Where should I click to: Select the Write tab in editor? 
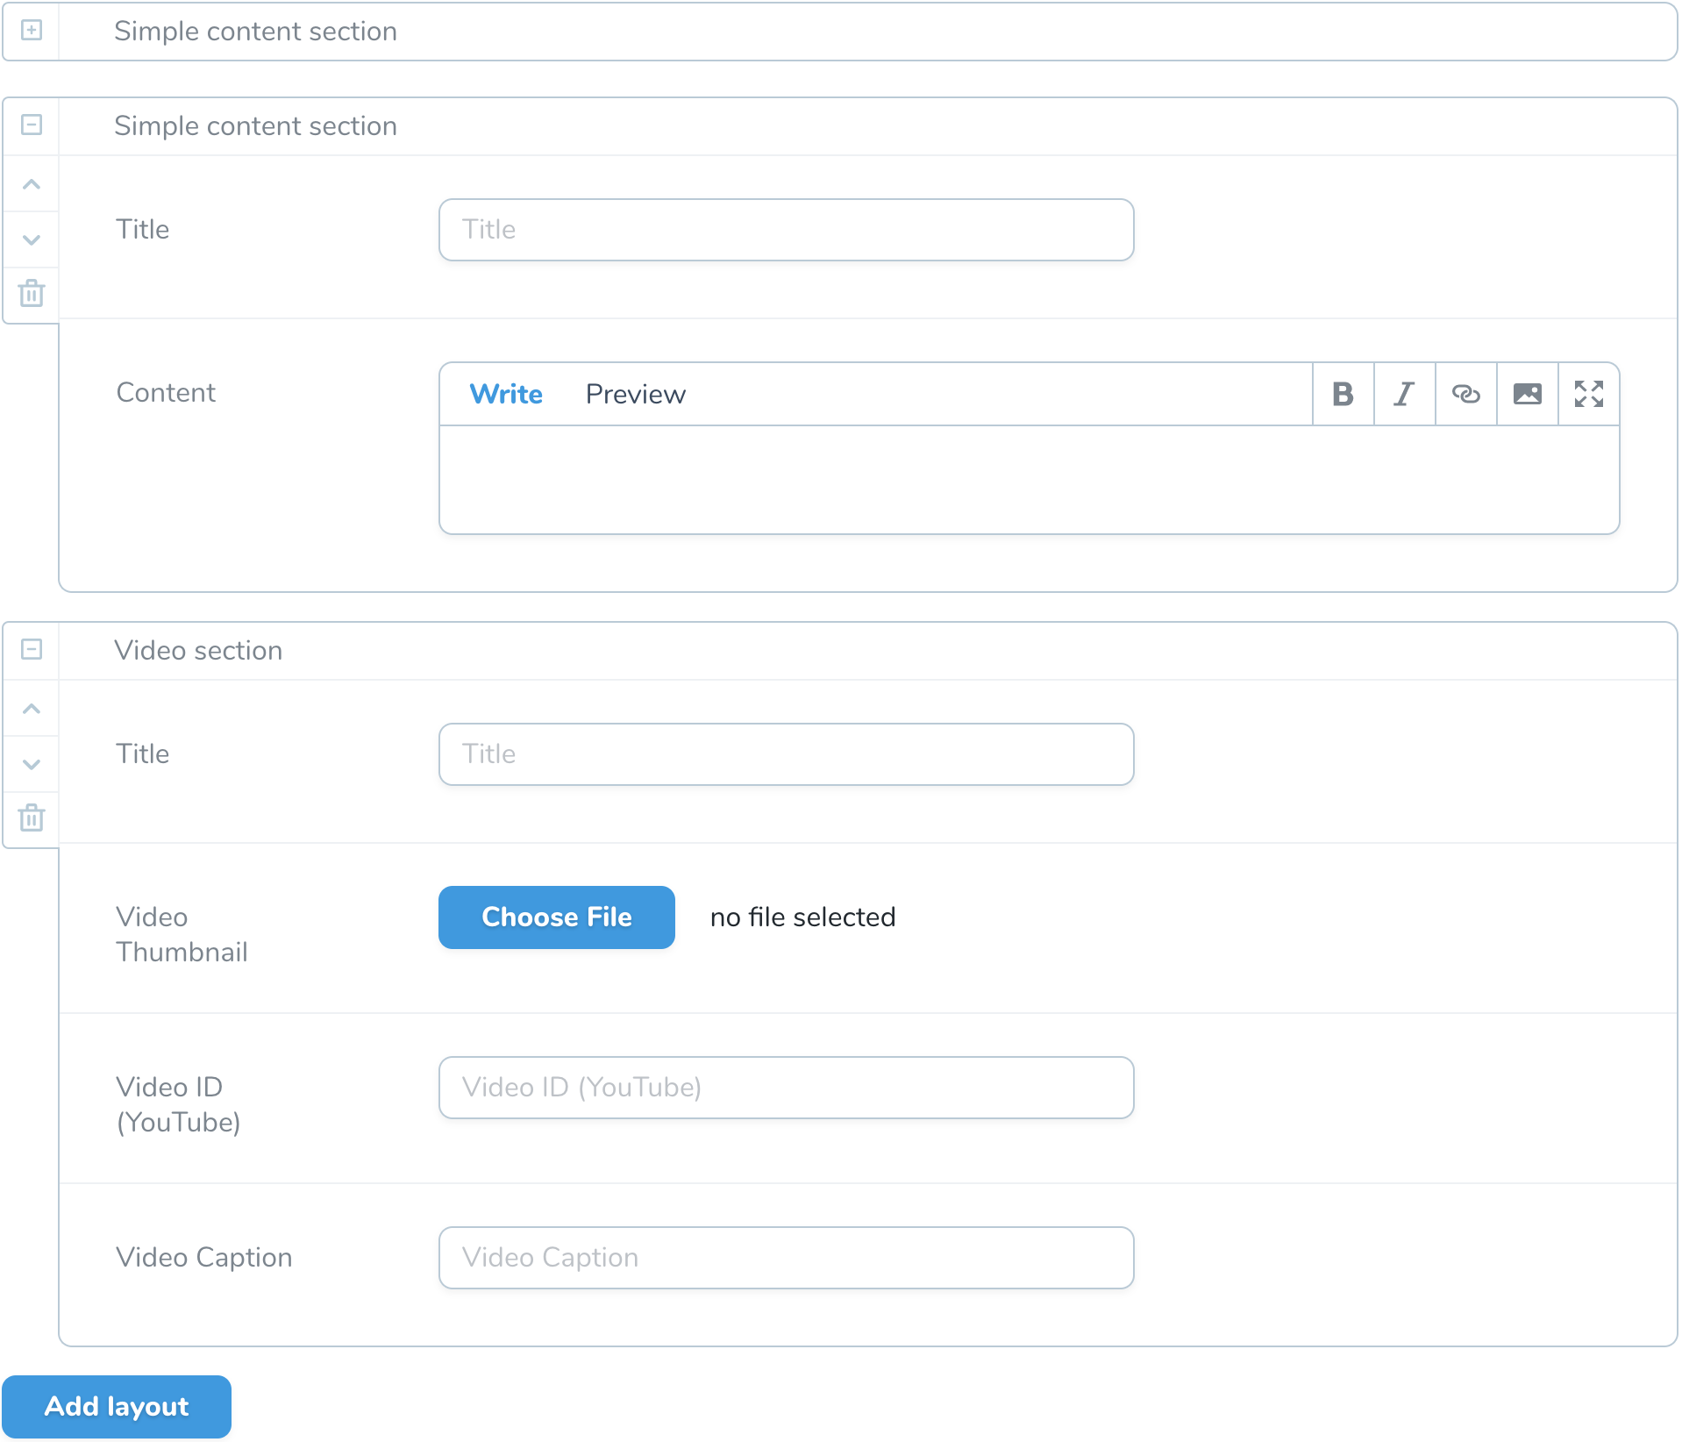click(506, 394)
